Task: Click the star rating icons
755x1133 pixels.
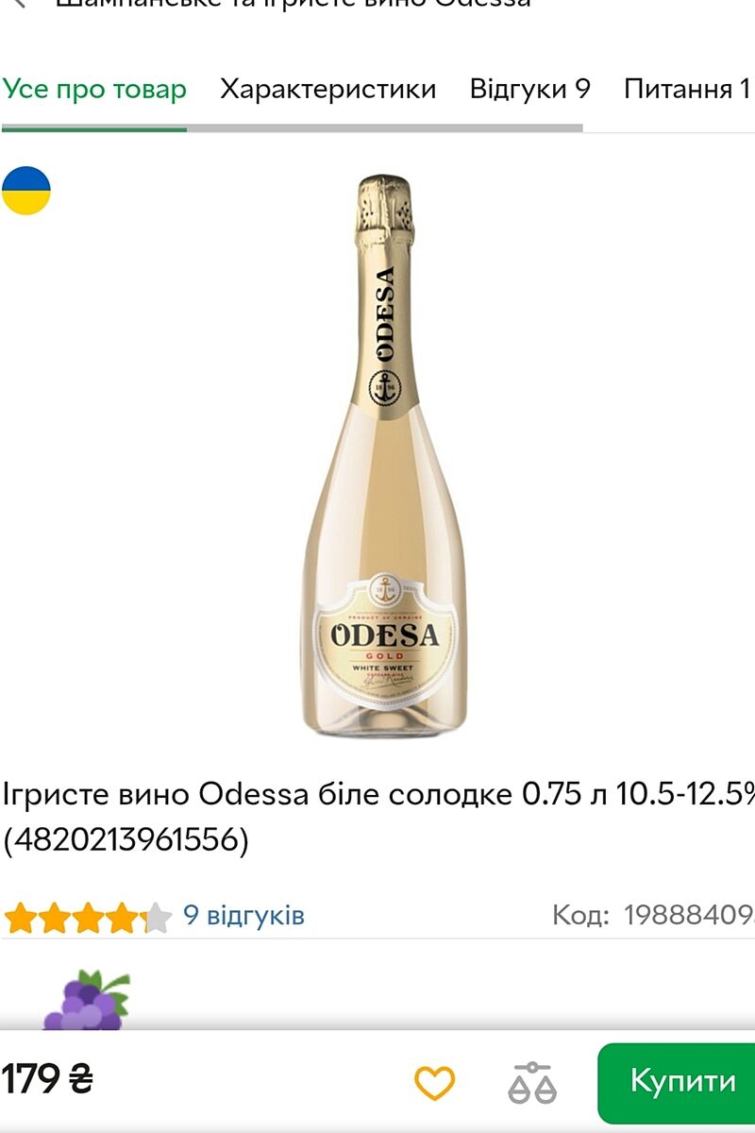Action: point(87,917)
